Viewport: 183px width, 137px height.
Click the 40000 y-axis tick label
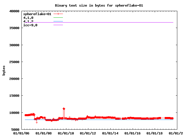pyautogui.click(x=14, y=11)
